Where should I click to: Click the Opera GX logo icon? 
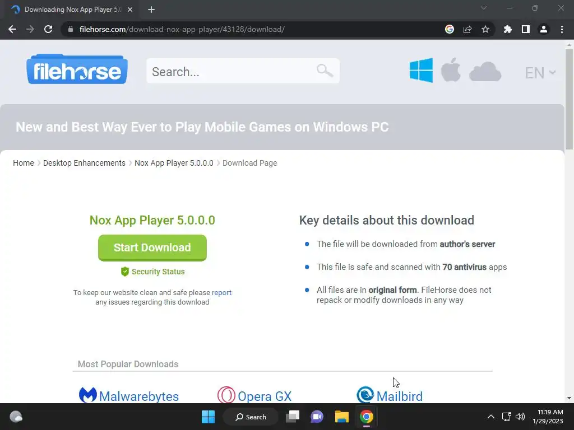(226, 395)
